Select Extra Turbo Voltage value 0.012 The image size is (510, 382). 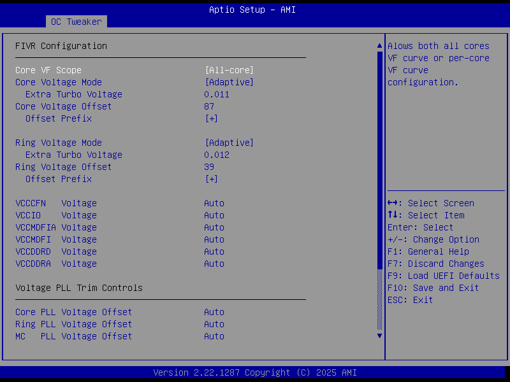217,155
